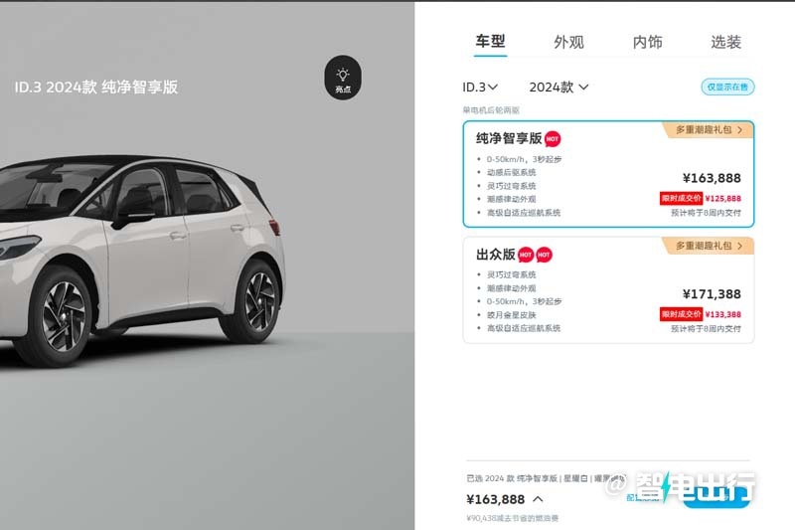Select the 纯净智享版 trim card
Viewport: 795px width, 530px height.
pos(608,174)
